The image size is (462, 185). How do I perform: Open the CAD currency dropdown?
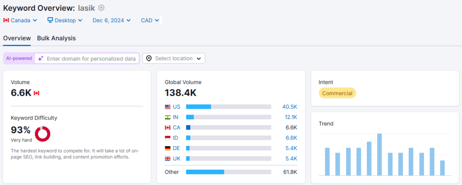(x=150, y=20)
